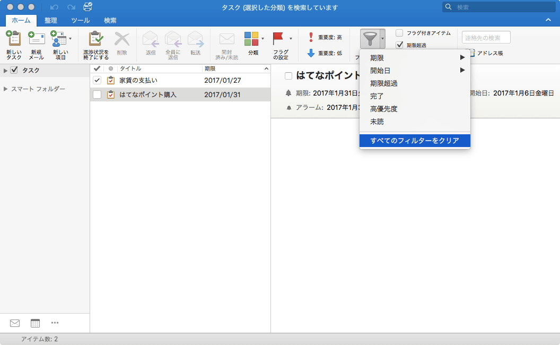560x345 pixels.
Task: Click the 新しい項目 icon
Action: point(58,38)
